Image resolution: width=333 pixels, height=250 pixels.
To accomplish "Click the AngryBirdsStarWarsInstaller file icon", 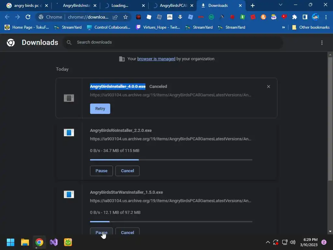I will [x=69, y=194].
